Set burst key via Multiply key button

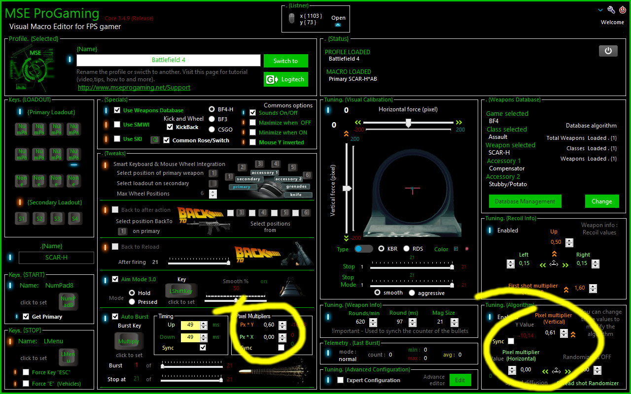pyautogui.click(x=129, y=341)
